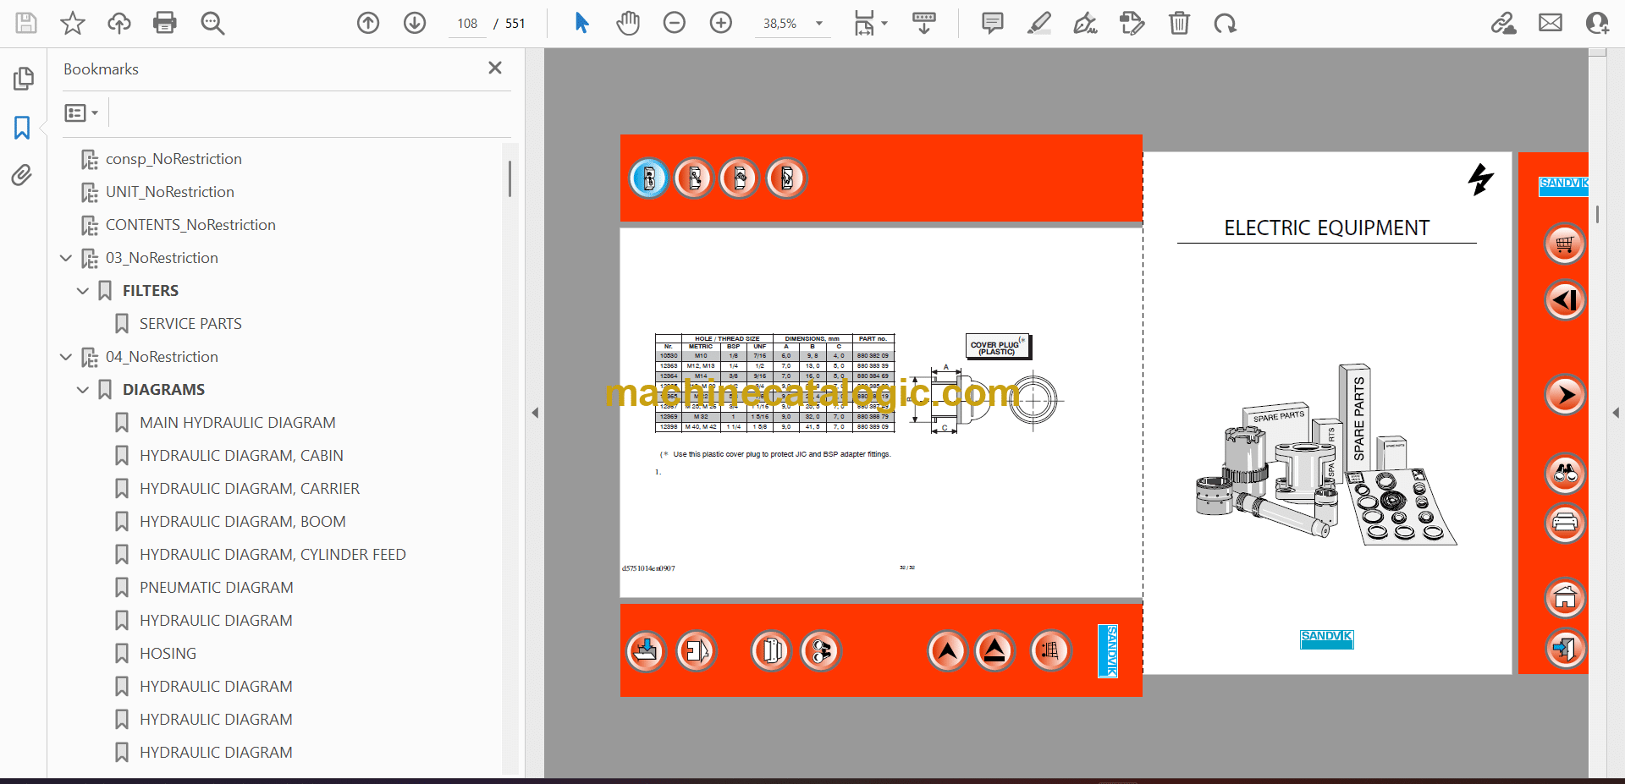The image size is (1625, 784).
Task: Add a sticky note comment
Action: point(992,23)
